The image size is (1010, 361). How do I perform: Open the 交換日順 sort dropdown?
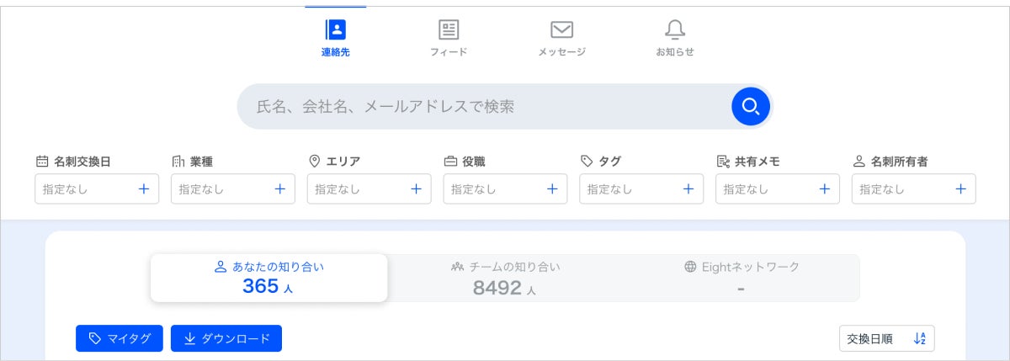[x=886, y=338]
